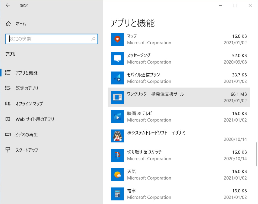Click the 52.0 KB size value
This screenshot has width=258, height=204.
[239, 55]
